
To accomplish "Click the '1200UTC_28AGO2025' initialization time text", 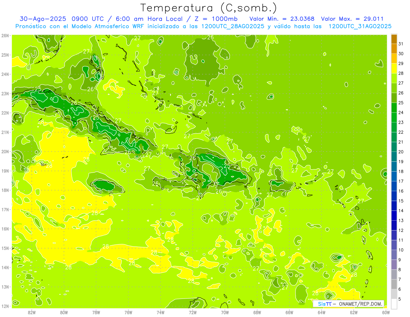I will coord(233,26).
